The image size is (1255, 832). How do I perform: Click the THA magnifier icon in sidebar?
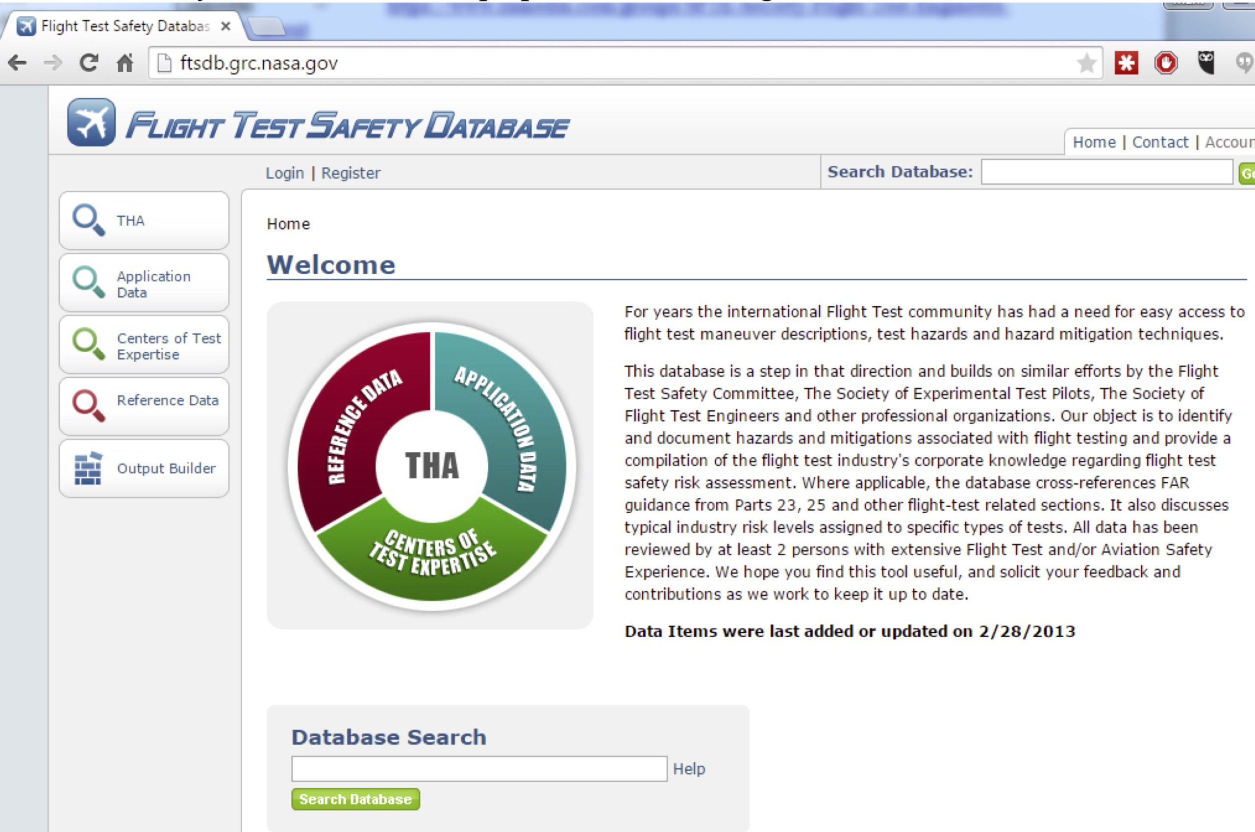(x=88, y=220)
